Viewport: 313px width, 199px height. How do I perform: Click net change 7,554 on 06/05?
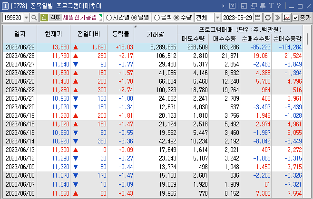[294, 193]
